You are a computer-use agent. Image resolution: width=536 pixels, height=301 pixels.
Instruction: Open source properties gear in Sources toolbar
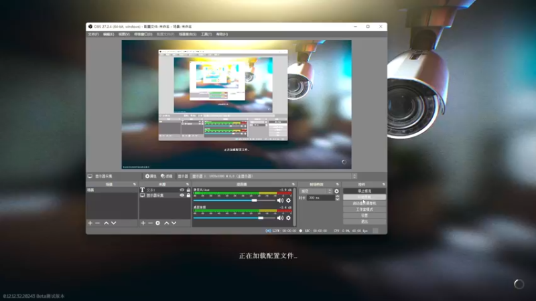tap(157, 223)
